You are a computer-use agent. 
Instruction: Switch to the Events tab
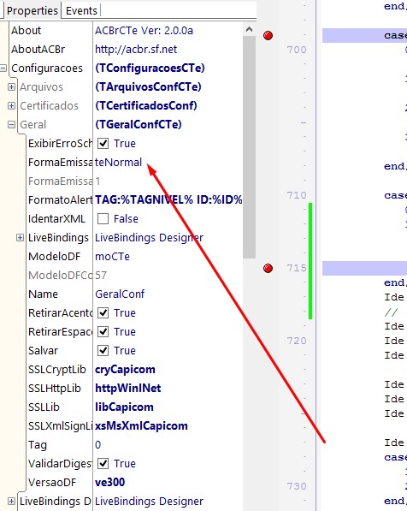81,11
